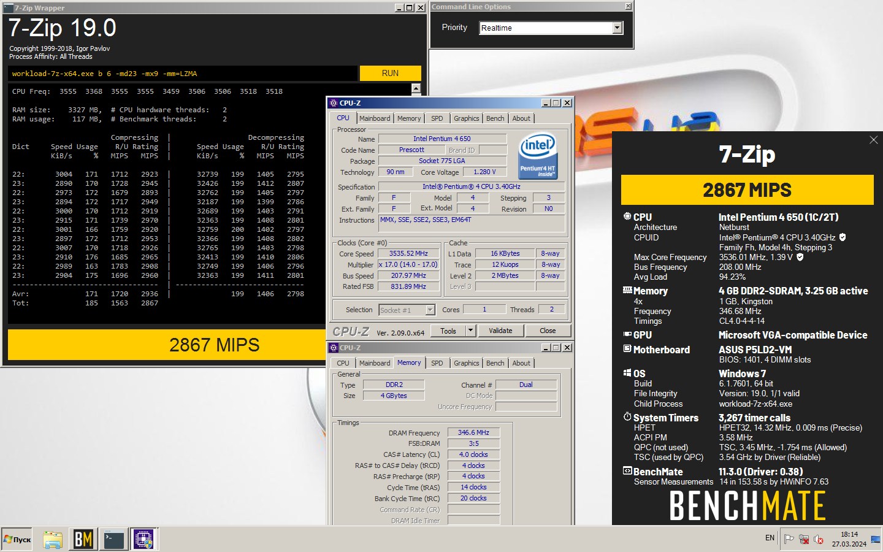Click the memory Size value 4 GBytes
This screenshot has width=883, height=552.
click(394, 396)
